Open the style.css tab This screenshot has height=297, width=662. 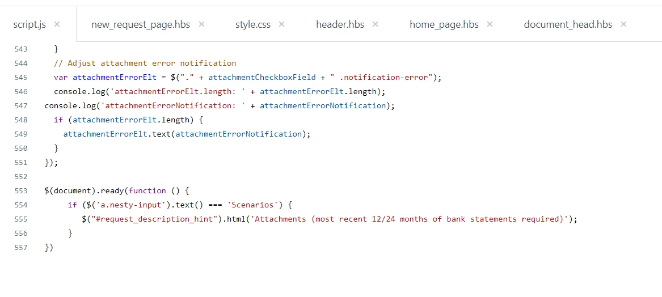(253, 24)
